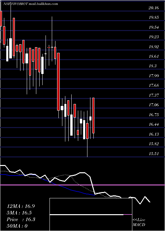Click the mail.bullkhan.com label
165x231 pixels.
43,4
